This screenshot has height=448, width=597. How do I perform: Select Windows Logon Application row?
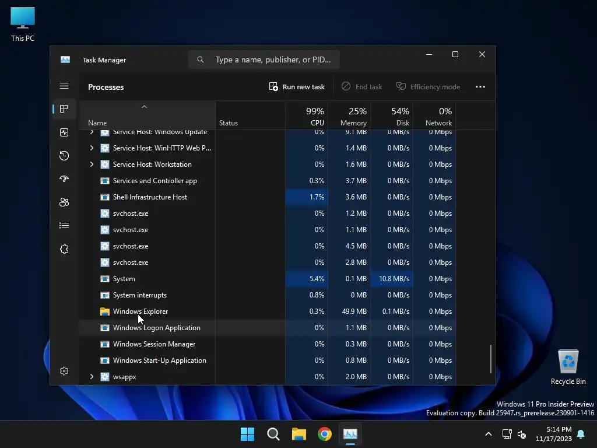[268, 328]
